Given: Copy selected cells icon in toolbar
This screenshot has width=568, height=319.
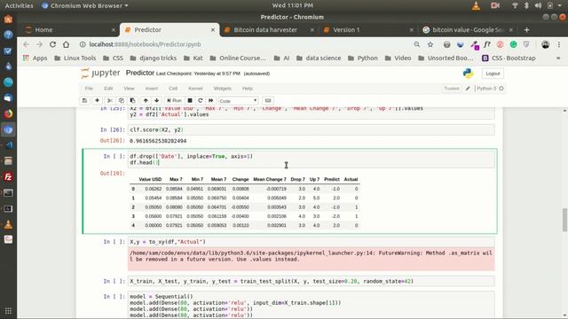Looking at the screenshot, I should click(x=122, y=100).
